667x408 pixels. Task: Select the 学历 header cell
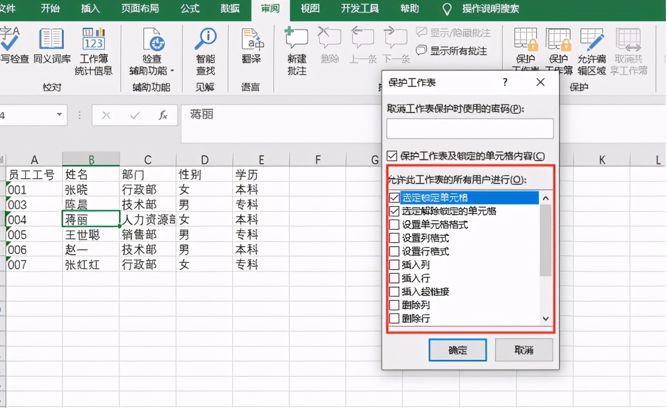tap(261, 175)
